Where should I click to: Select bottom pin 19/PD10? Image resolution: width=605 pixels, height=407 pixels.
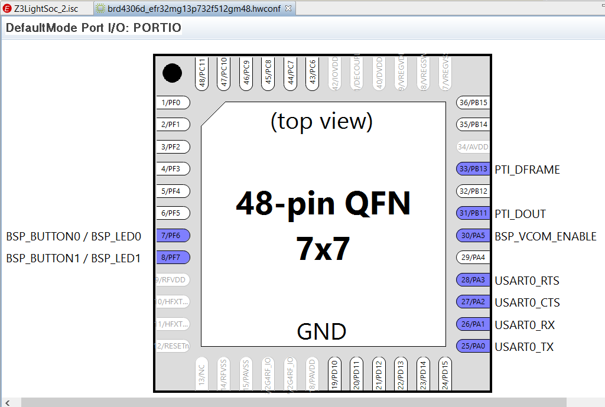coord(334,374)
